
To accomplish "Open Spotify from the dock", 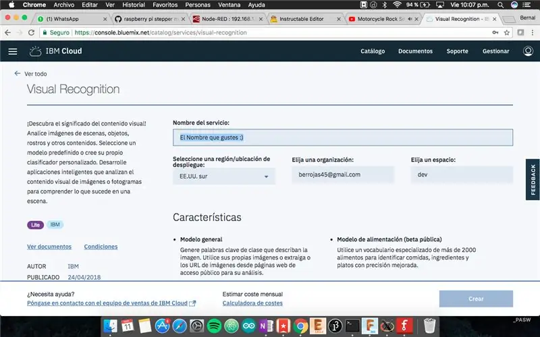I will [214, 326].
